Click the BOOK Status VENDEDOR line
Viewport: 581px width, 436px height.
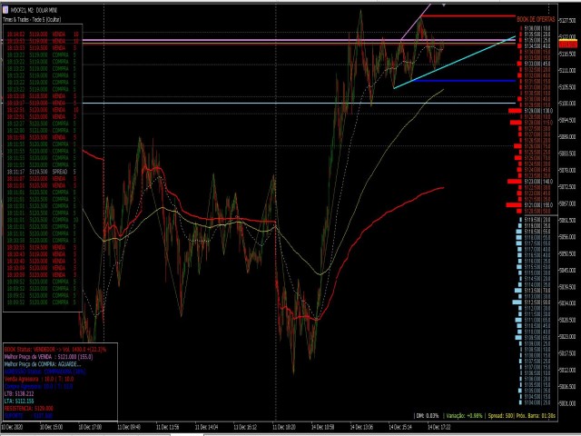click(x=55, y=349)
